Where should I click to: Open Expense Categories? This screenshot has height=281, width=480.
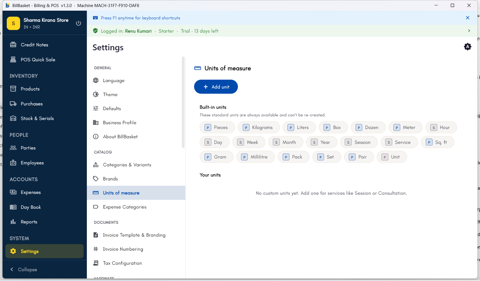coord(136,207)
